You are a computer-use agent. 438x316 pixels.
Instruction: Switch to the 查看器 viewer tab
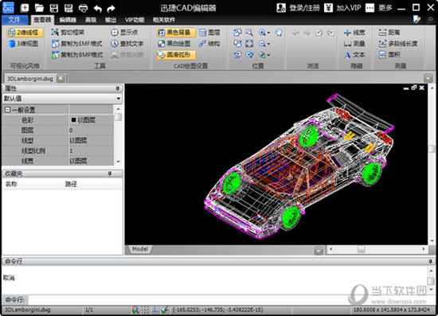tap(42, 20)
